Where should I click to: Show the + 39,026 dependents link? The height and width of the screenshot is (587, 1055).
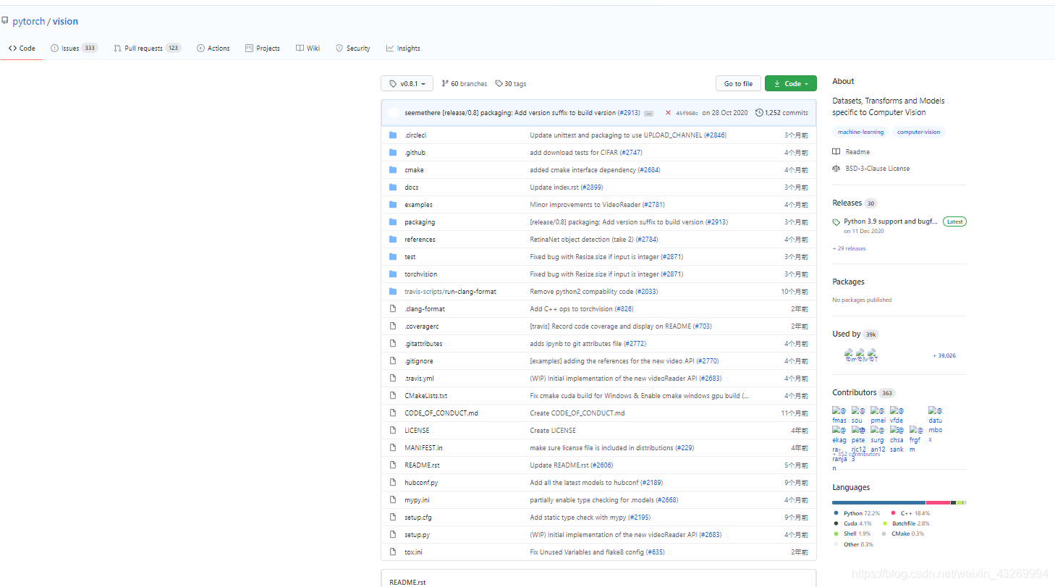(944, 355)
